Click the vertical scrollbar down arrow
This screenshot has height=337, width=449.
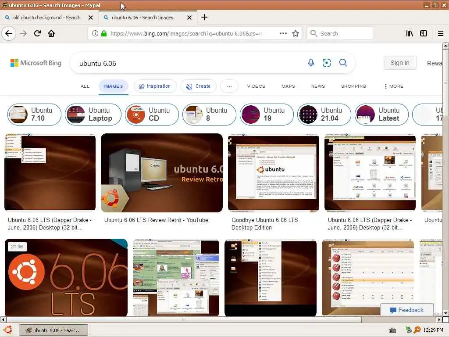(445, 313)
